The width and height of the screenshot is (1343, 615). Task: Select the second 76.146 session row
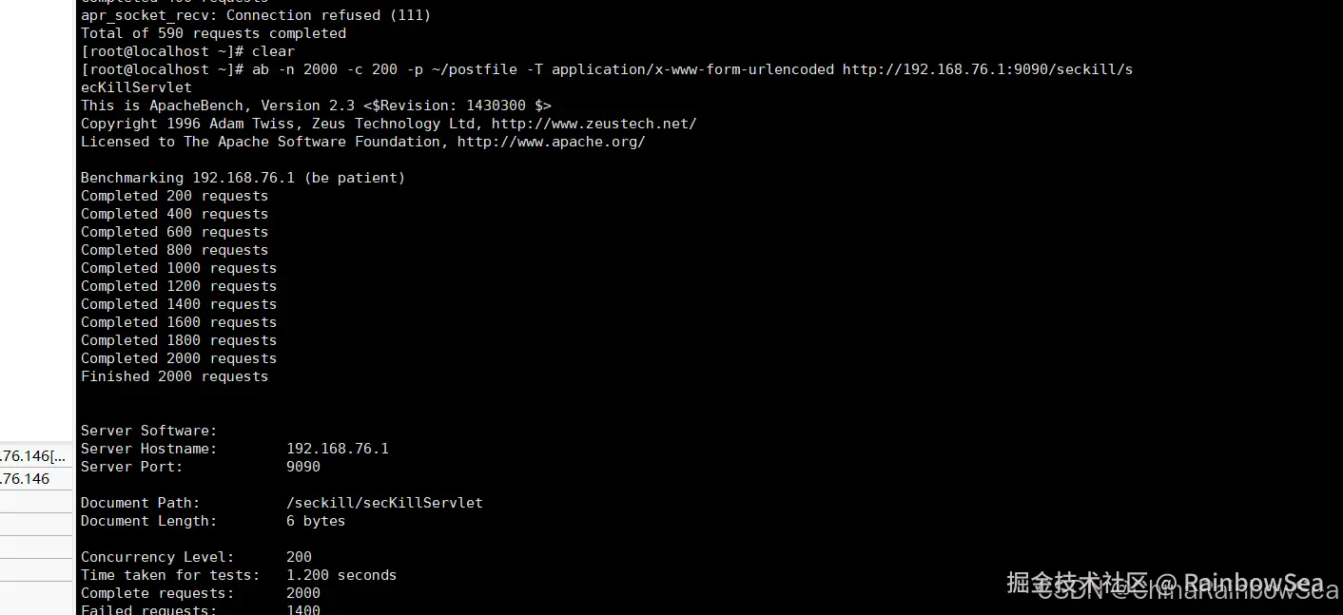[26, 479]
